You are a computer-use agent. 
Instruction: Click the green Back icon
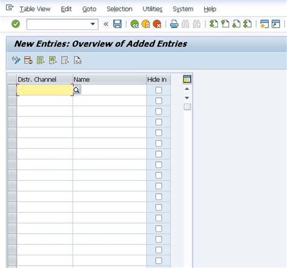tap(134, 24)
